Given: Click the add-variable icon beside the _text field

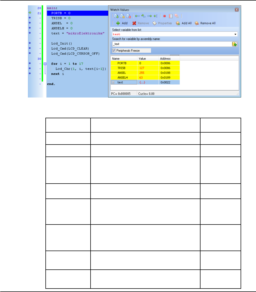Looking at the screenshot, I should [234, 44].
